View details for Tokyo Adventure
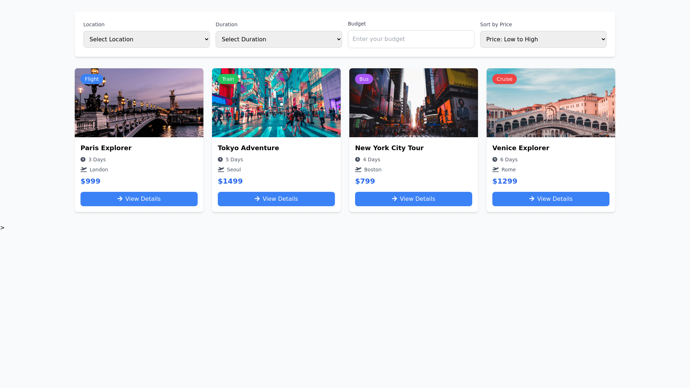 coord(276,199)
